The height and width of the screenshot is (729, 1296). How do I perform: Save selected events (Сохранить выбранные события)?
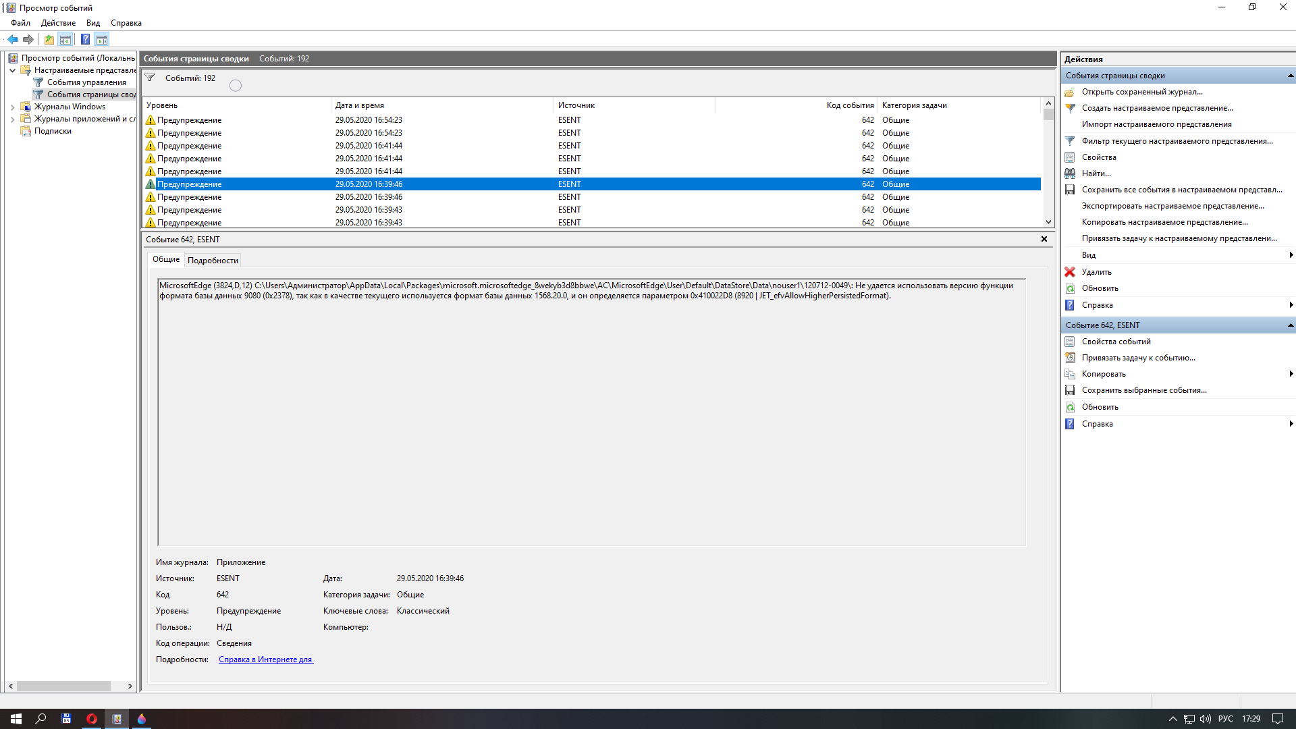(1144, 390)
